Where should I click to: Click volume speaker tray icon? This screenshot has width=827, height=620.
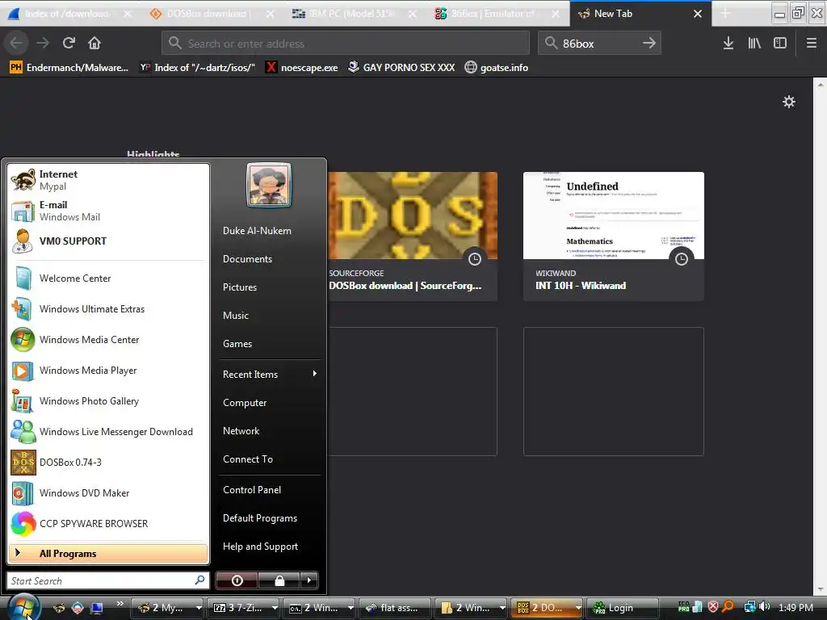pyautogui.click(x=766, y=607)
